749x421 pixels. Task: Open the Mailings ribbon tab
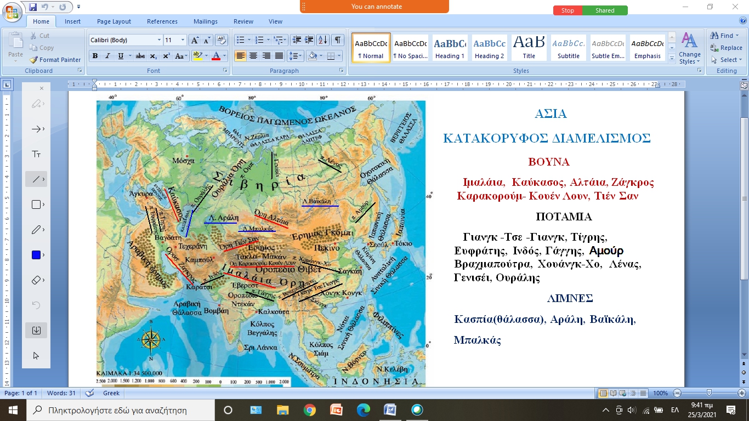pyautogui.click(x=206, y=21)
